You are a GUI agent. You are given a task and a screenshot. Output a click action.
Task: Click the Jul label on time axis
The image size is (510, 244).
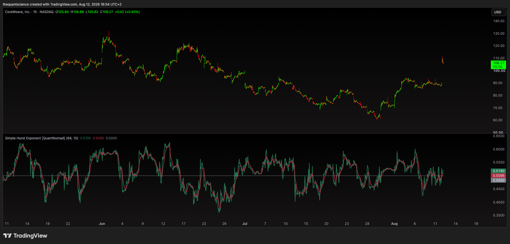245,224
